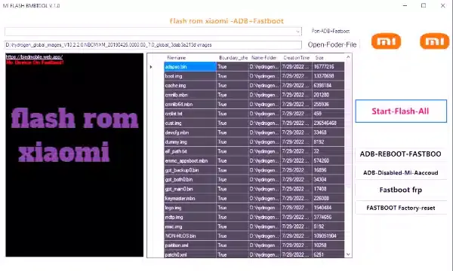Click the 'No Device On Fastboot!' status text
The image size is (453, 271).
(35, 62)
